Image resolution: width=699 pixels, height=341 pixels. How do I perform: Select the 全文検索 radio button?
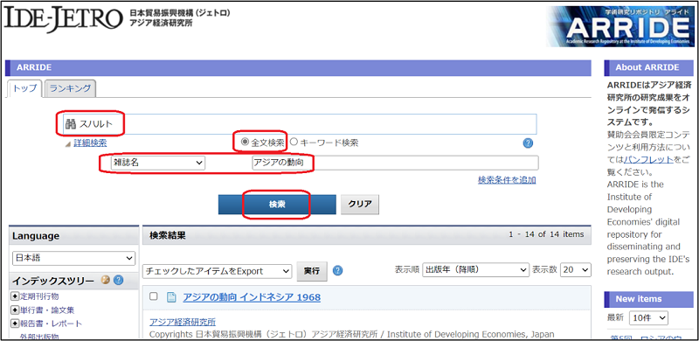[245, 143]
